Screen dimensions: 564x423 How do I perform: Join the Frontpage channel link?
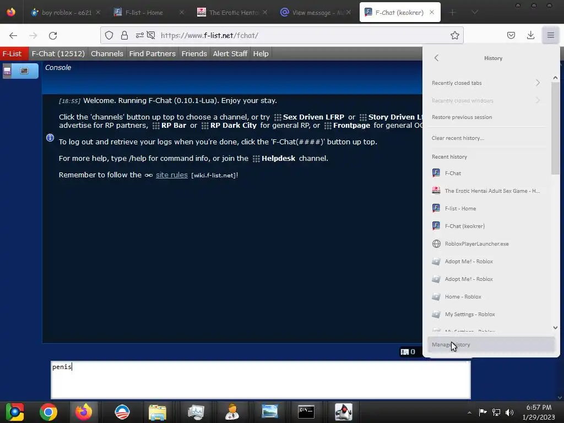coord(347,126)
